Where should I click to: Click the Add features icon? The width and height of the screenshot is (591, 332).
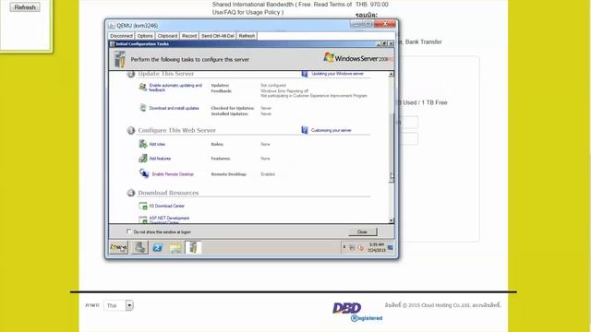(x=143, y=158)
